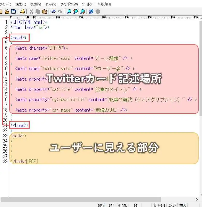Open the 検索(S) menu
The image size is (202, 207).
[35, 4]
